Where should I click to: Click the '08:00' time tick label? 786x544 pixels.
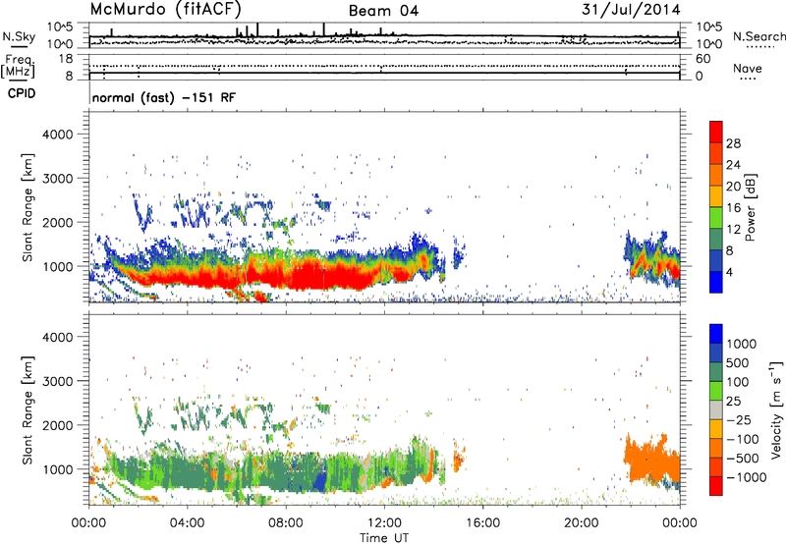(x=286, y=523)
